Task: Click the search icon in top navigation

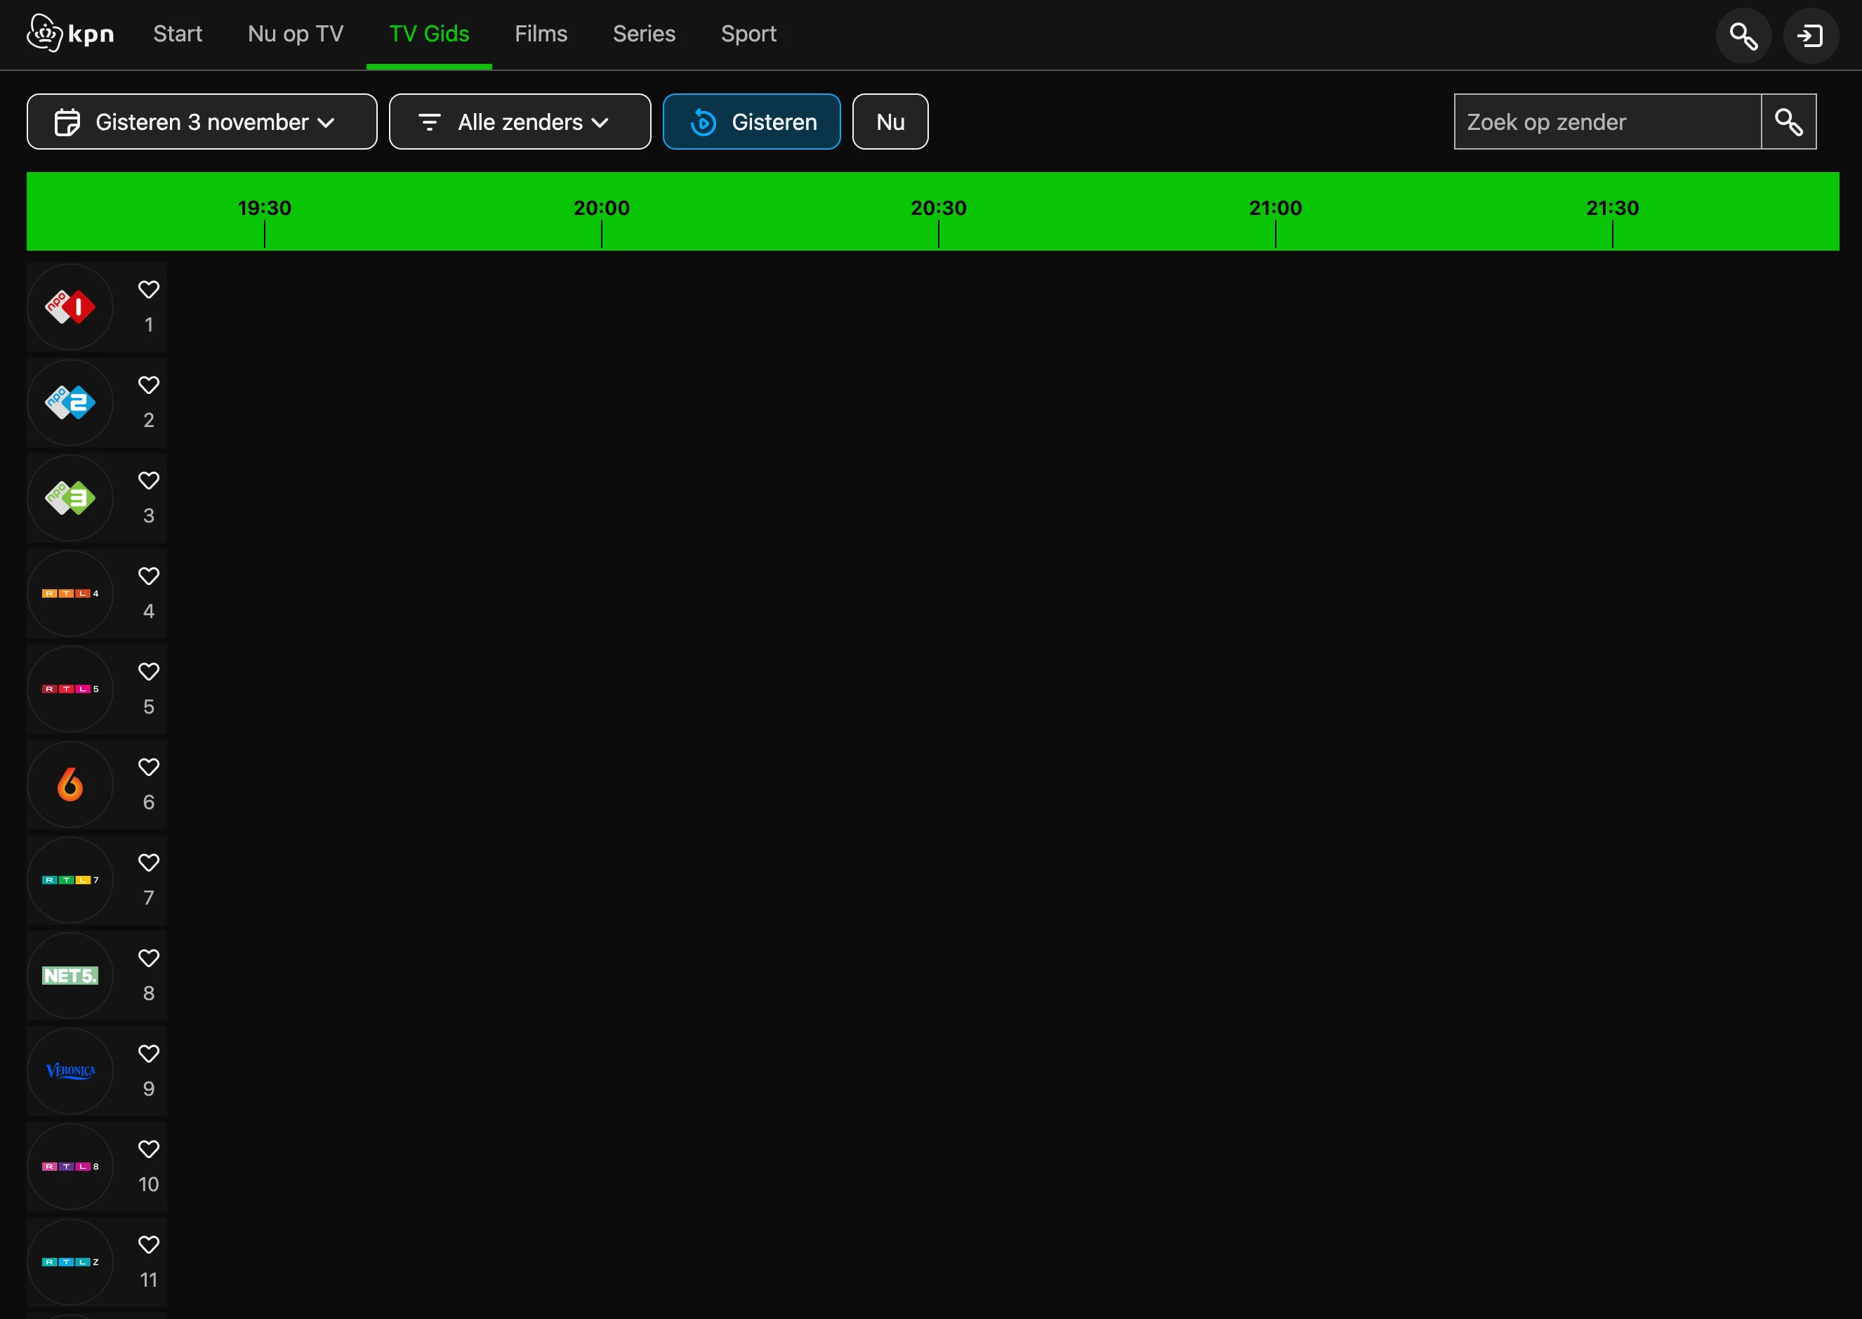Action: (x=1743, y=36)
